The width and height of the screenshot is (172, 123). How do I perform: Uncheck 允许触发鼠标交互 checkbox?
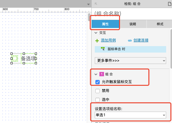pos(98,82)
